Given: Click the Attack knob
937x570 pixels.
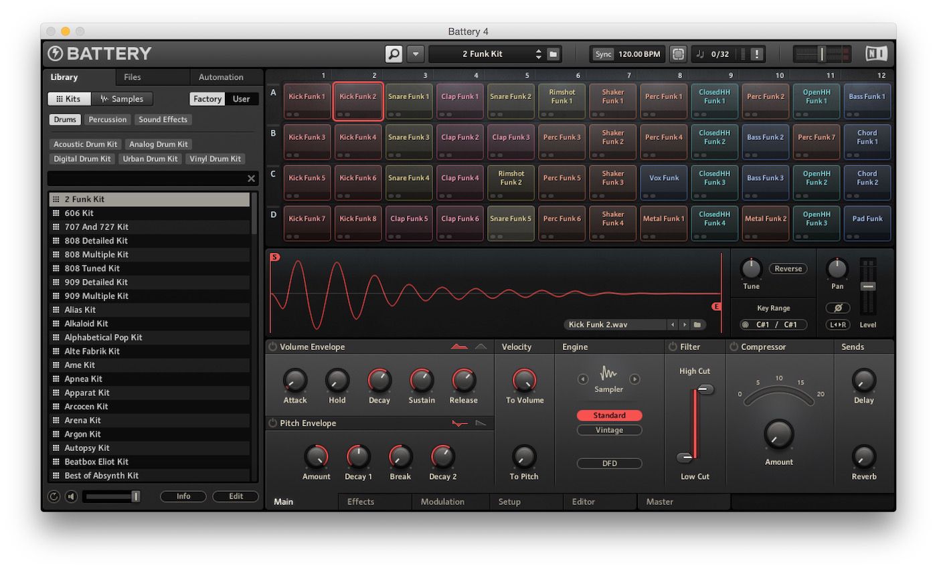Looking at the screenshot, I should tap(294, 380).
